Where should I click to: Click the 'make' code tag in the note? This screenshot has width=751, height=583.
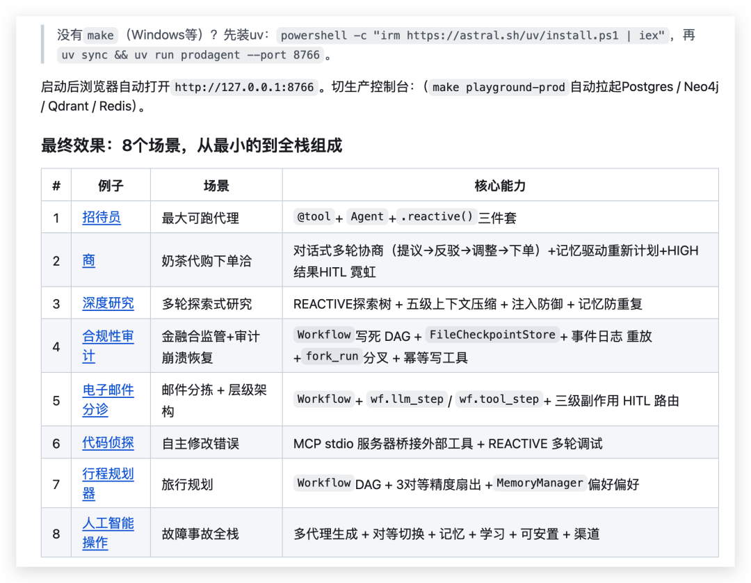101,35
